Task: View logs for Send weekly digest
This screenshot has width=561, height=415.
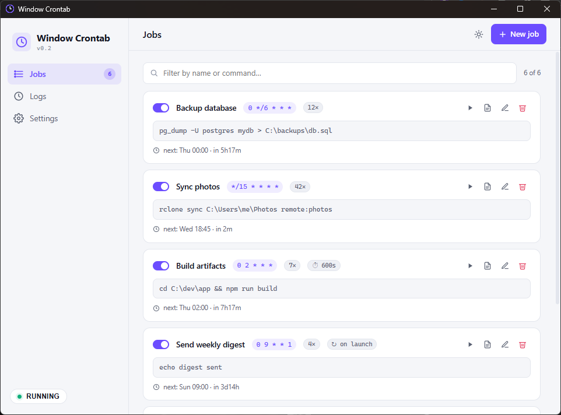Action: [x=488, y=344]
